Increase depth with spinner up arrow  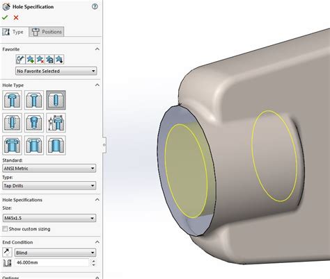(93, 261)
